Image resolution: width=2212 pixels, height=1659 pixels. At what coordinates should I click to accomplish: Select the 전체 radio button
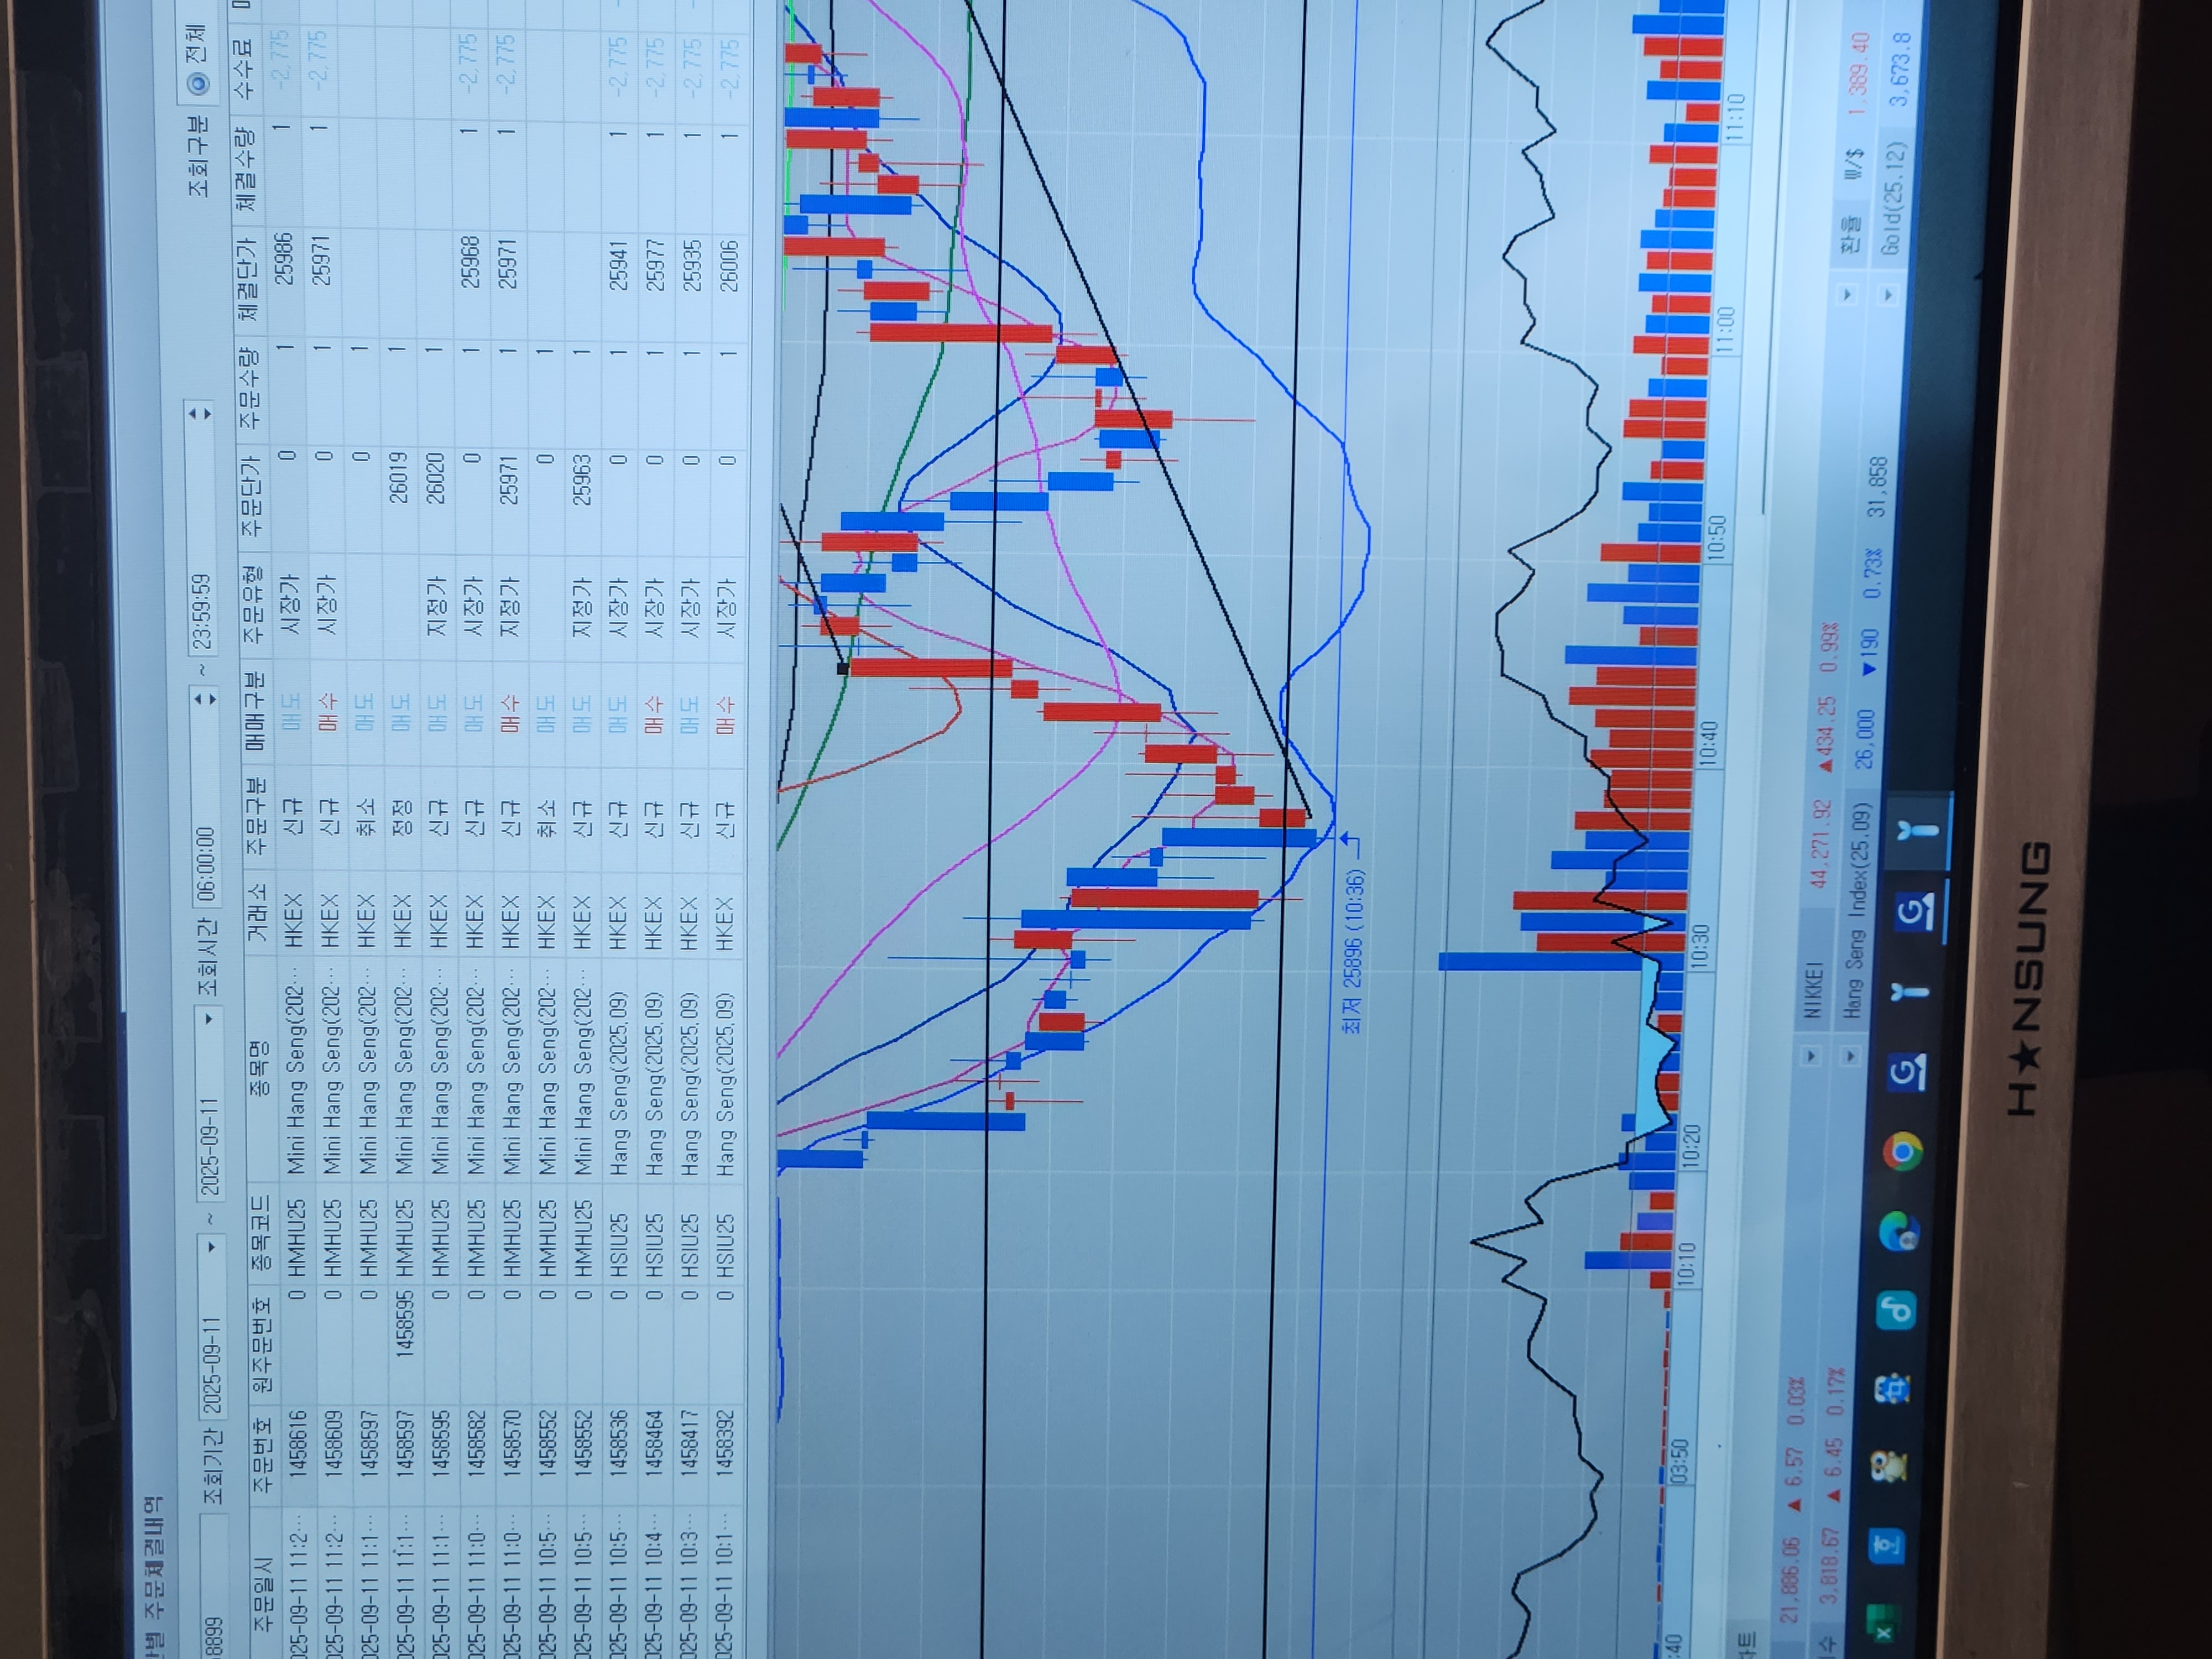click(x=198, y=84)
